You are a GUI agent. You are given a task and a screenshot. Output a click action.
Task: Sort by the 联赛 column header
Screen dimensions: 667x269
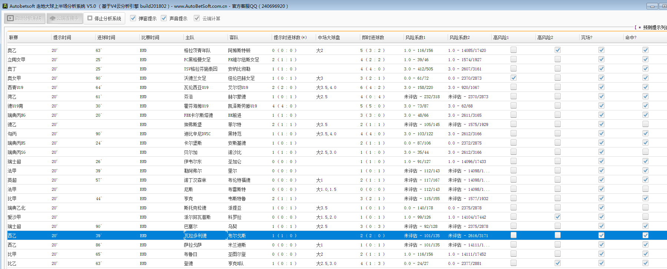(x=14, y=37)
